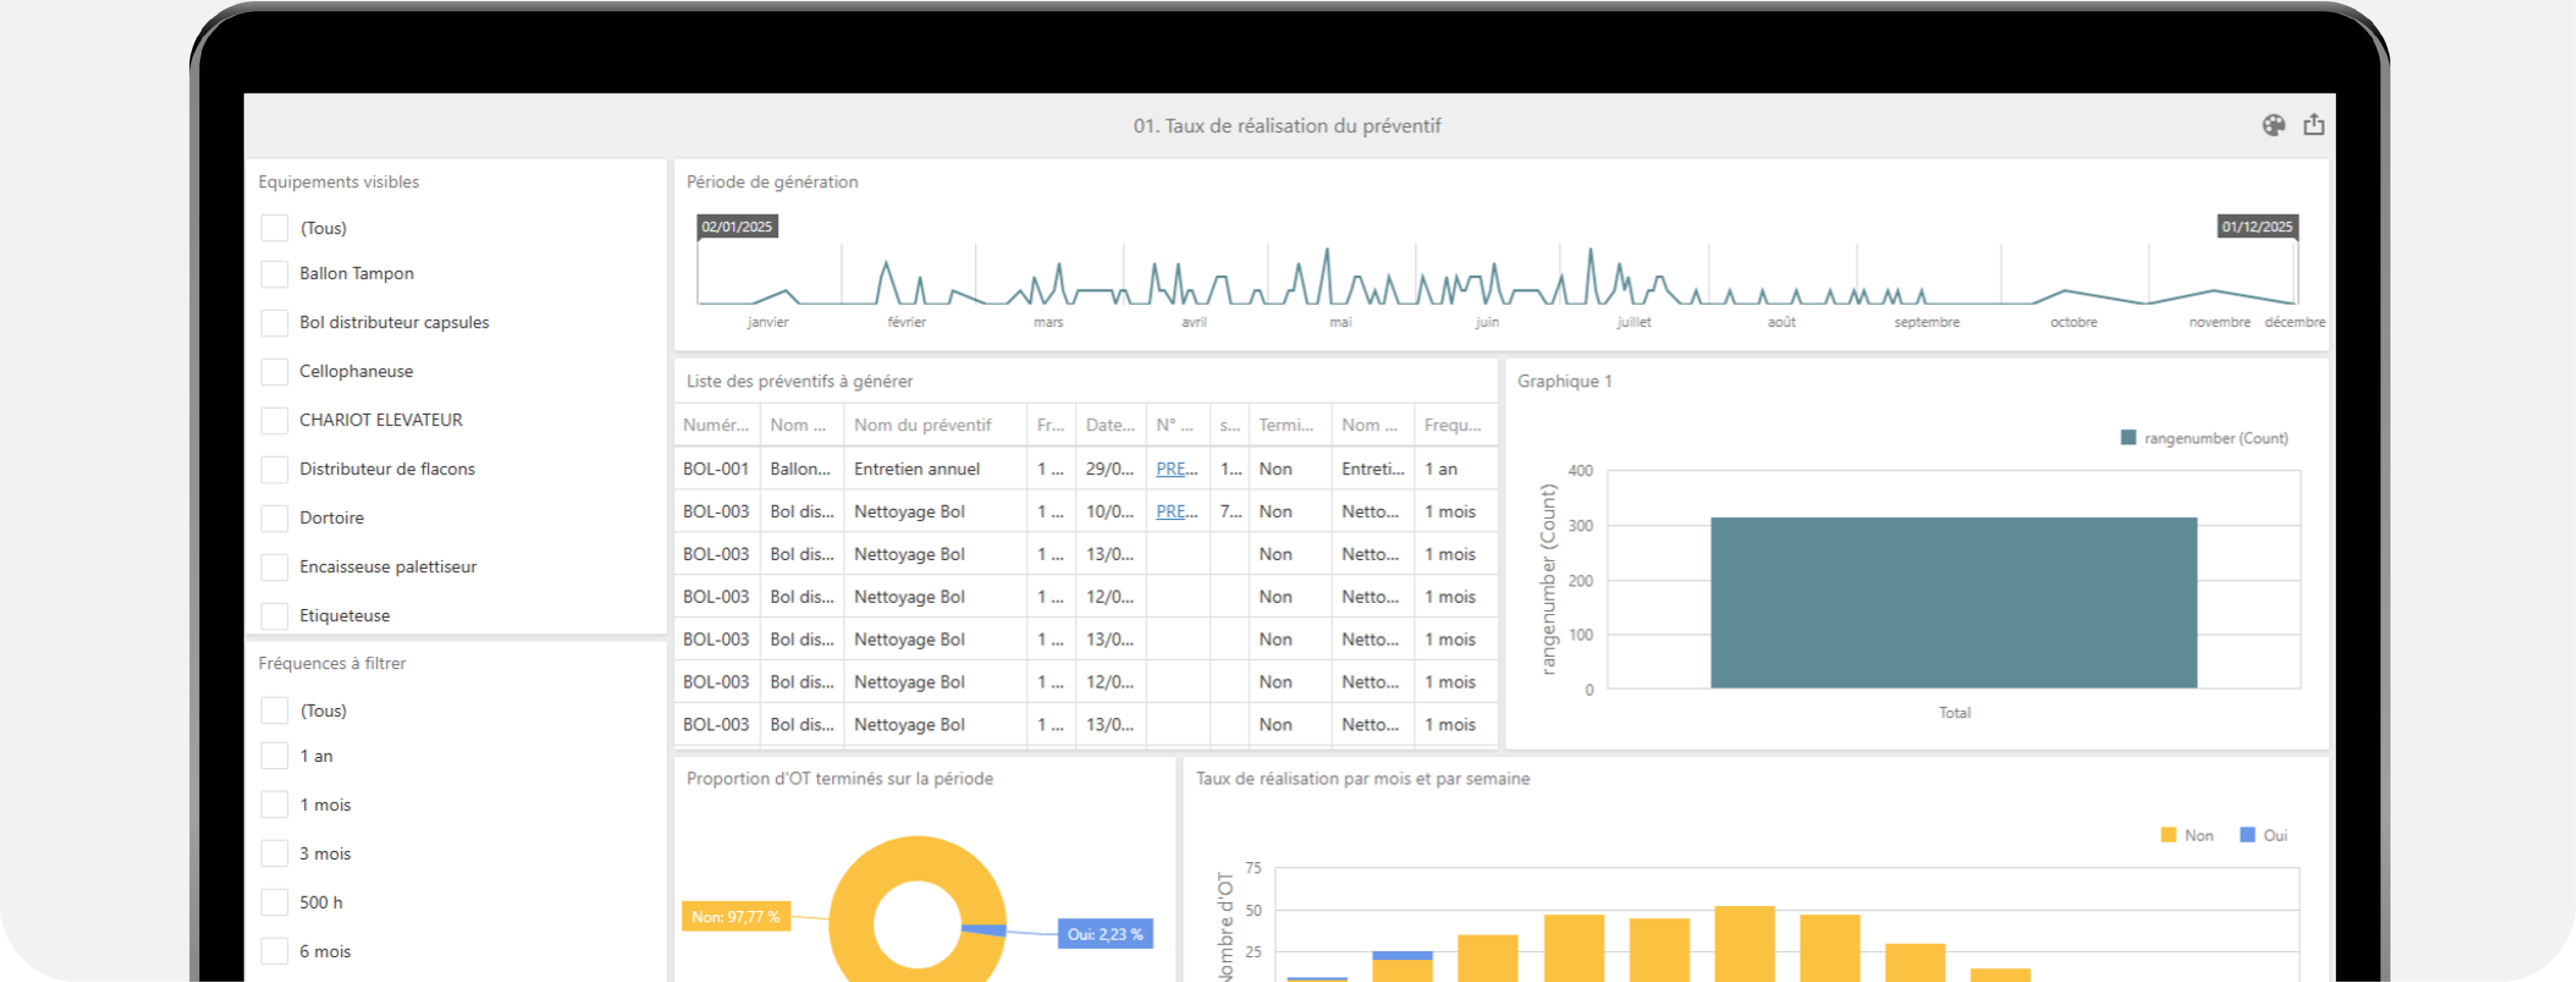Tick the 3 mois frequency checkbox
This screenshot has width=2576, height=982.
point(274,854)
